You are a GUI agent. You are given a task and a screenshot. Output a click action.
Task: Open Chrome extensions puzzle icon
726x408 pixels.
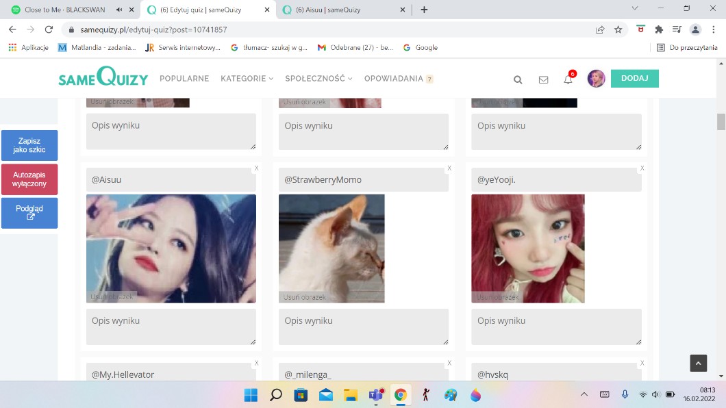pos(659,29)
